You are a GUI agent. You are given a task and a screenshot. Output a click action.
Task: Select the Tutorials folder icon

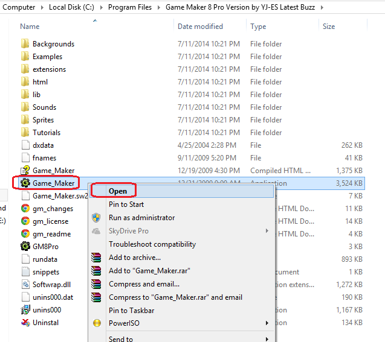pos(25,133)
